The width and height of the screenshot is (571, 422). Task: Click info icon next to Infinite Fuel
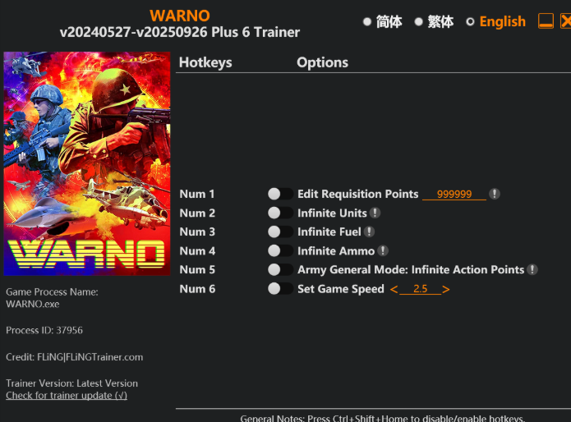click(370, 232)
